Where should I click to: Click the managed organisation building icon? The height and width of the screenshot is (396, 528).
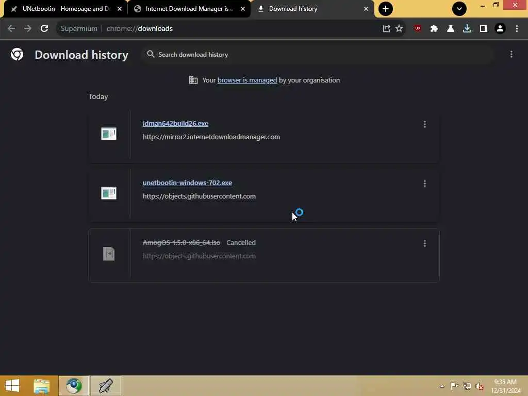pyautogui.click(x=193, y=80)
